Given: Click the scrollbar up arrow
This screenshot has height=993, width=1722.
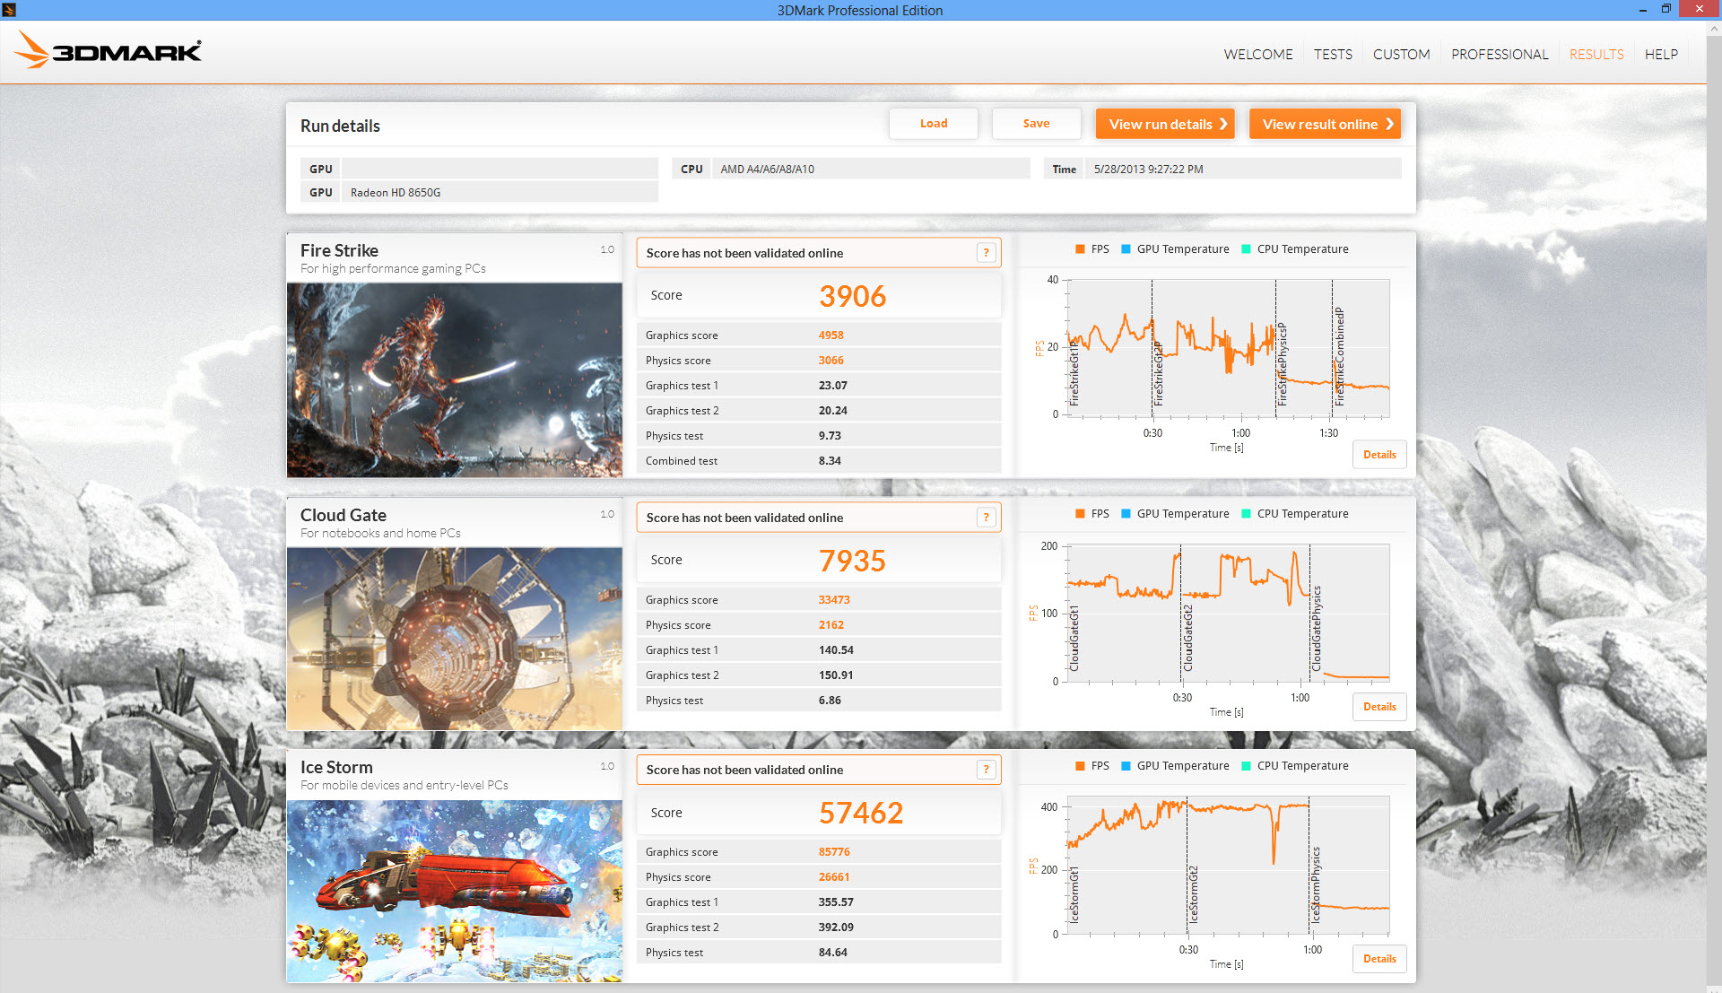Looking at the screenshot, I should [1714, 28].
